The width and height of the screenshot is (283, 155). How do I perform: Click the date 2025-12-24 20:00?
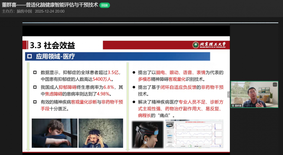pos(50,11)
